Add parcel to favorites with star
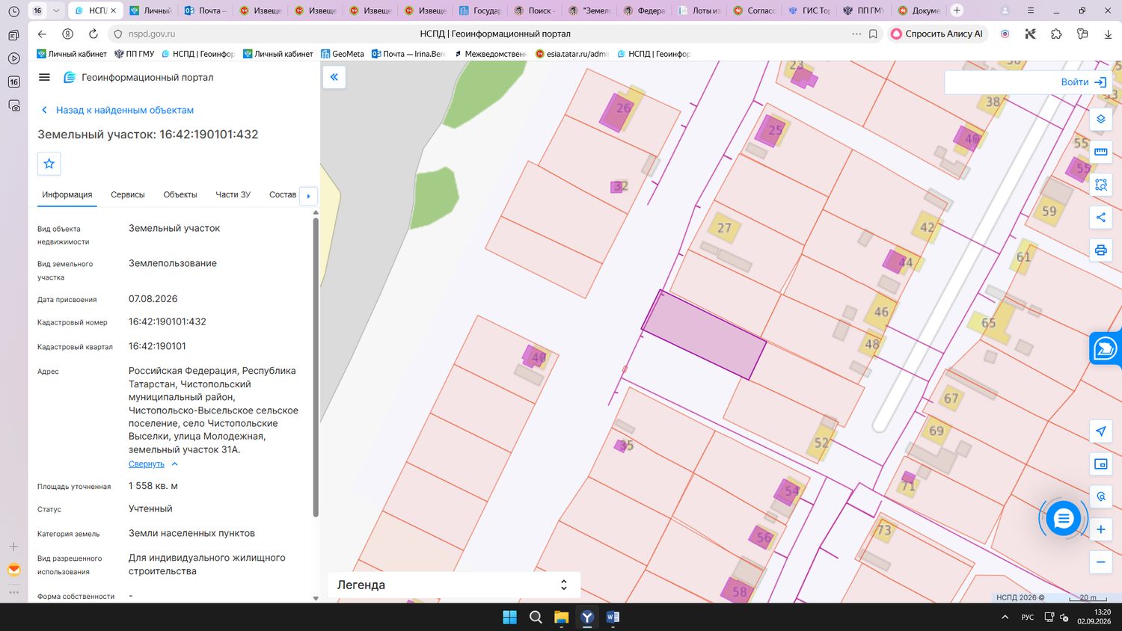 click(49, 164)
